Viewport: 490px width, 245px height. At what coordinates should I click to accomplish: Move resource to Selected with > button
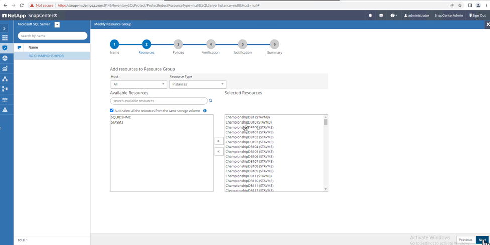pos(219,141)
